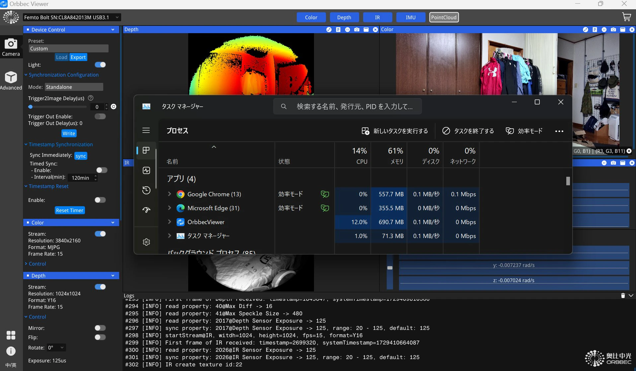The image size is (636, 371).
Task: Open the info icon in the sidebar
Action: [11, 351]
